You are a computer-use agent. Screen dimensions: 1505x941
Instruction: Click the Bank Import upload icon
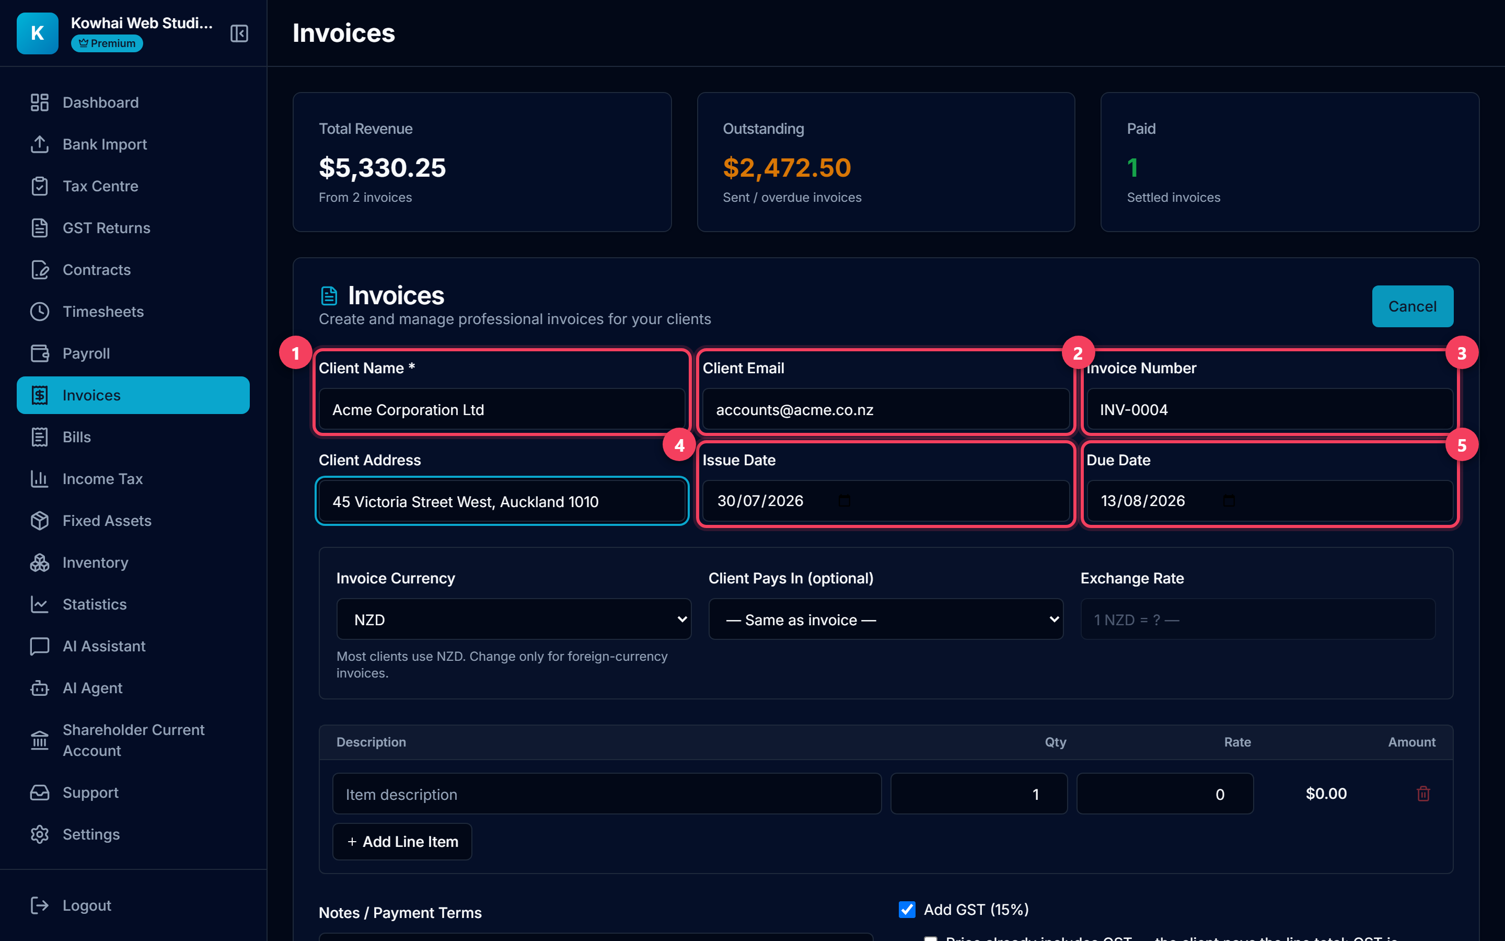40,144
